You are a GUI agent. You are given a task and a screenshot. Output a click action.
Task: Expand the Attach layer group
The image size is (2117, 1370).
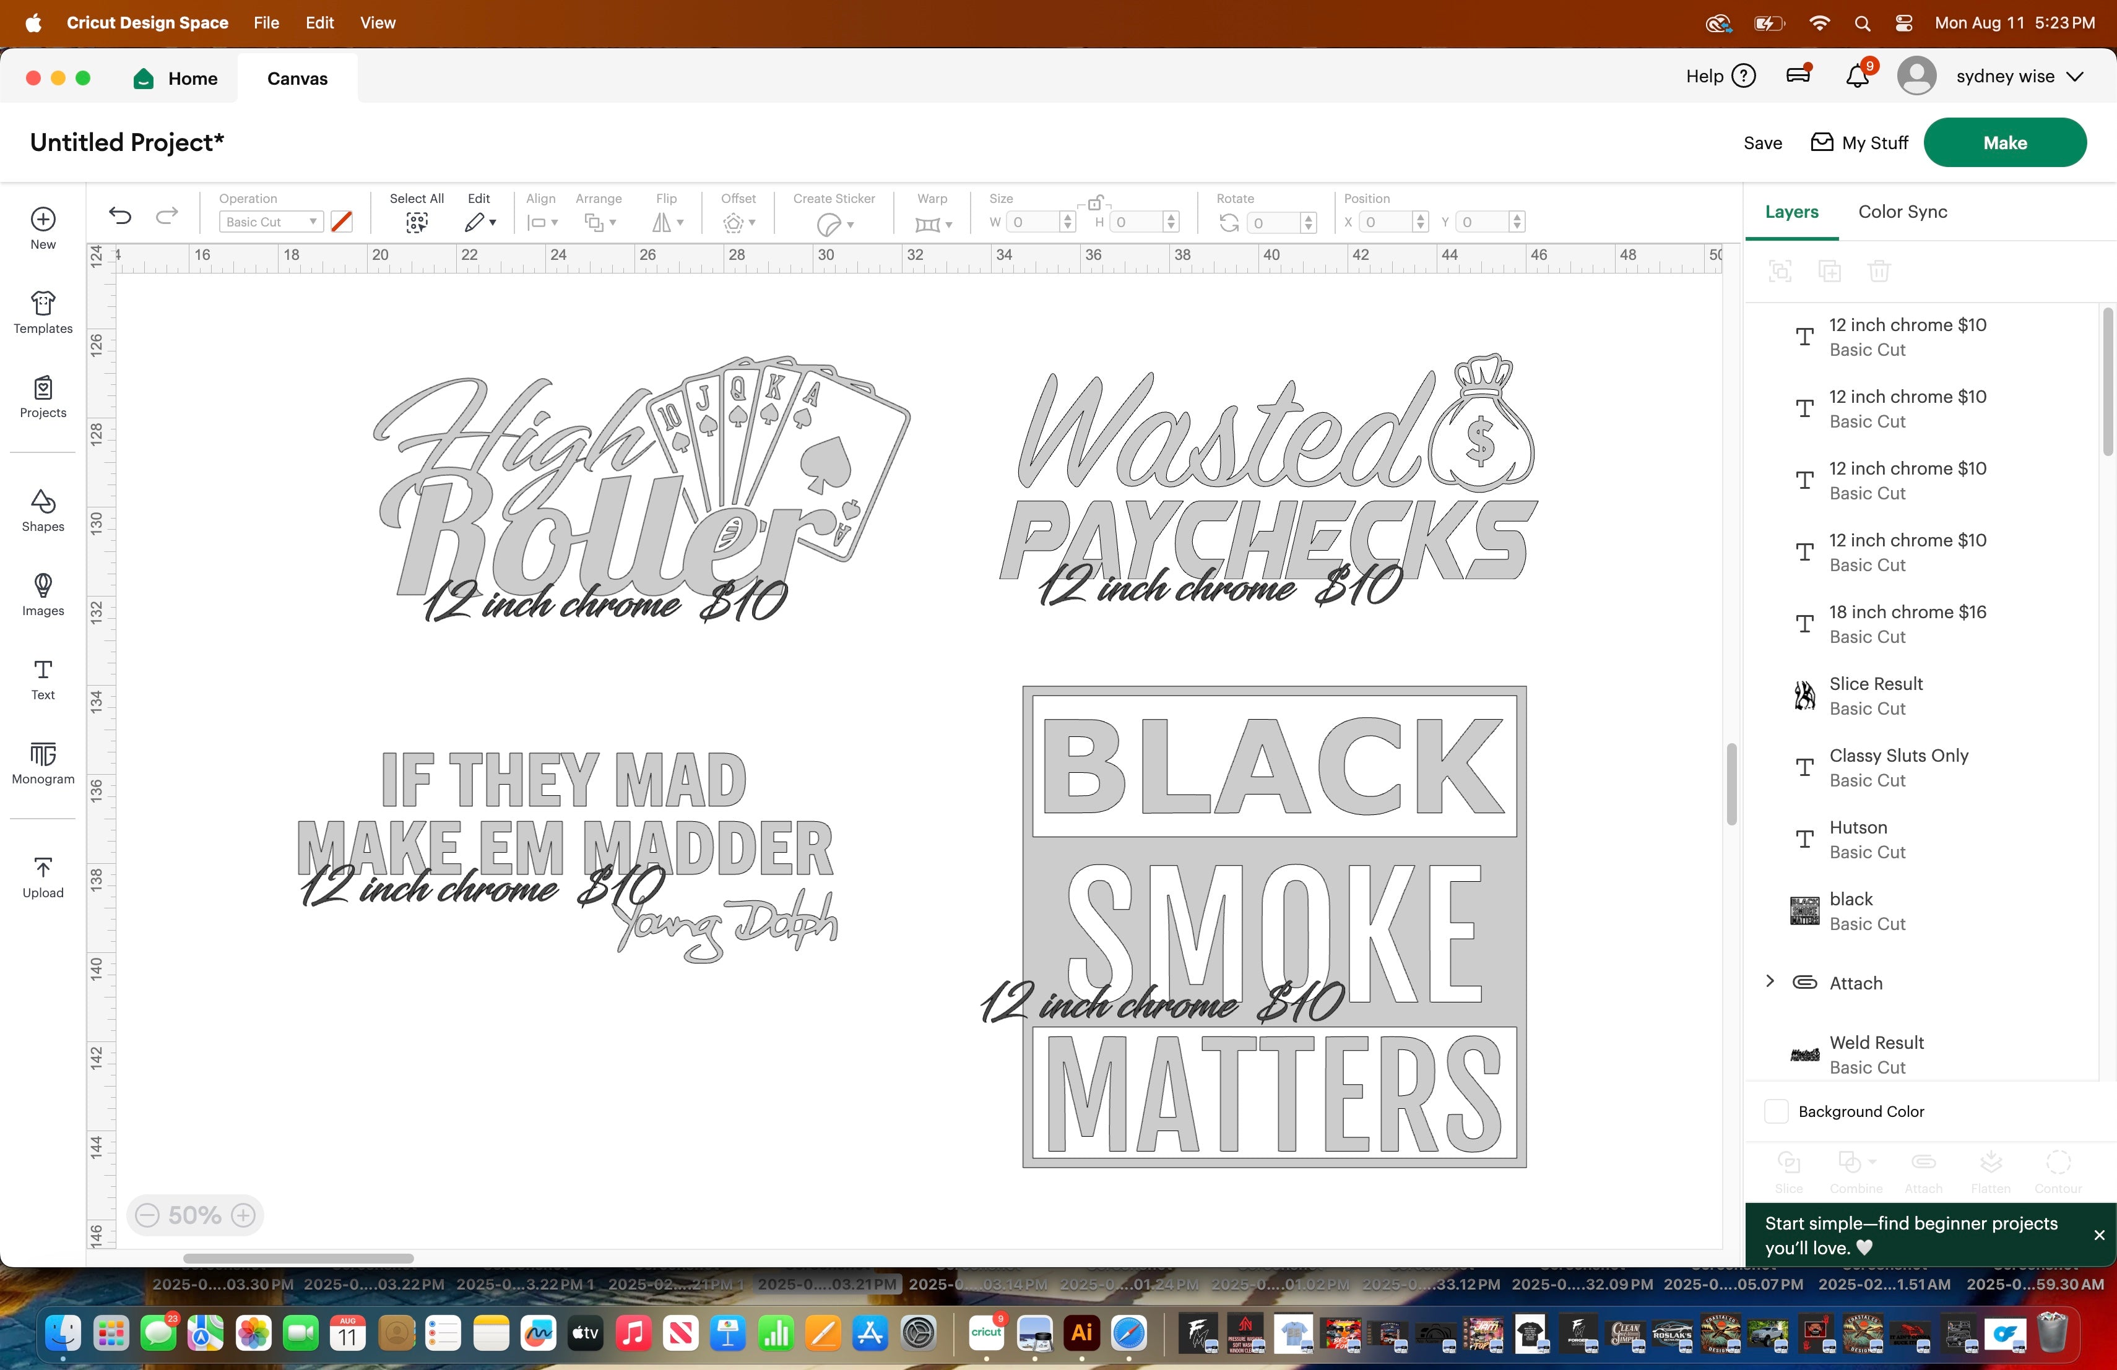point(1768,983)
